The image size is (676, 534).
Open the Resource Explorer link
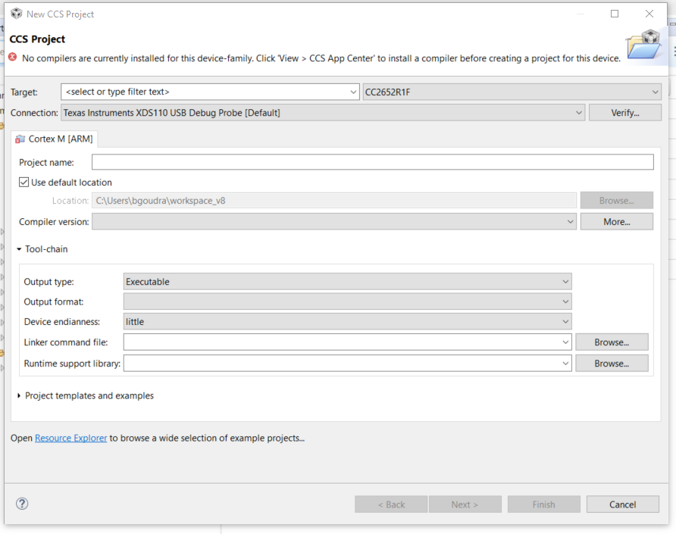70,438
